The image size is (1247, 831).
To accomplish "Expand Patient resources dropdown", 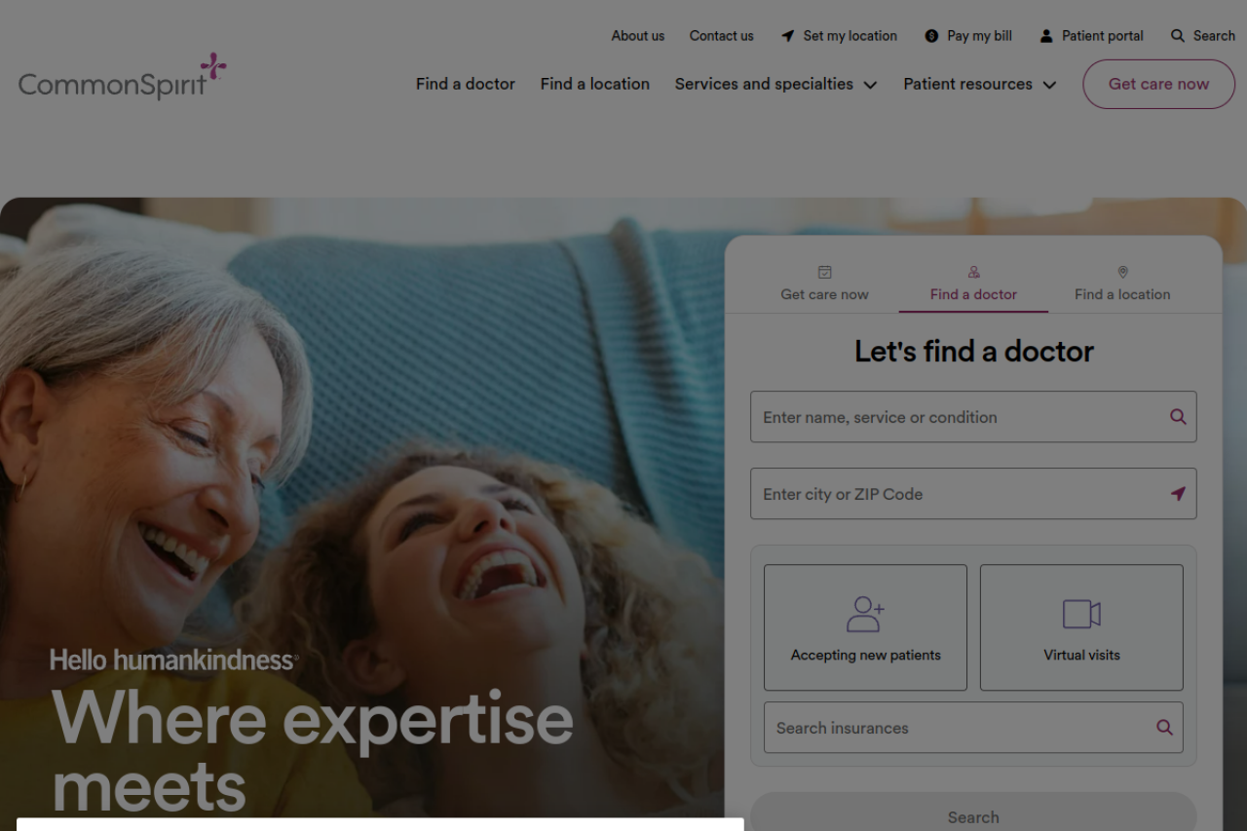I will pos(980,84).
